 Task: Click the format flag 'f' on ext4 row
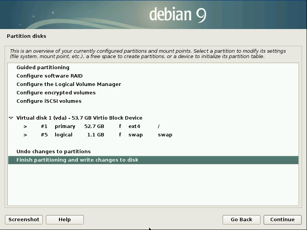click(x=120, y=126)
